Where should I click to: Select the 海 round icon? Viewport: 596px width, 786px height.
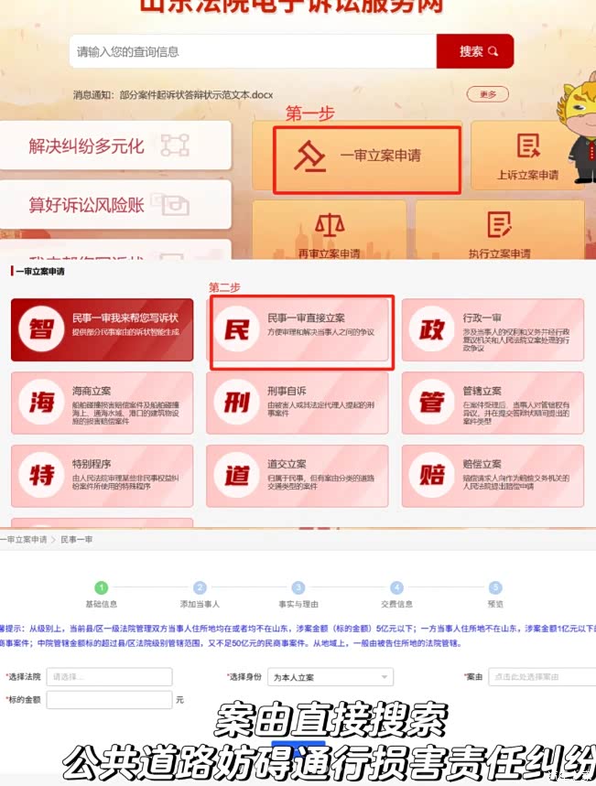41,402
